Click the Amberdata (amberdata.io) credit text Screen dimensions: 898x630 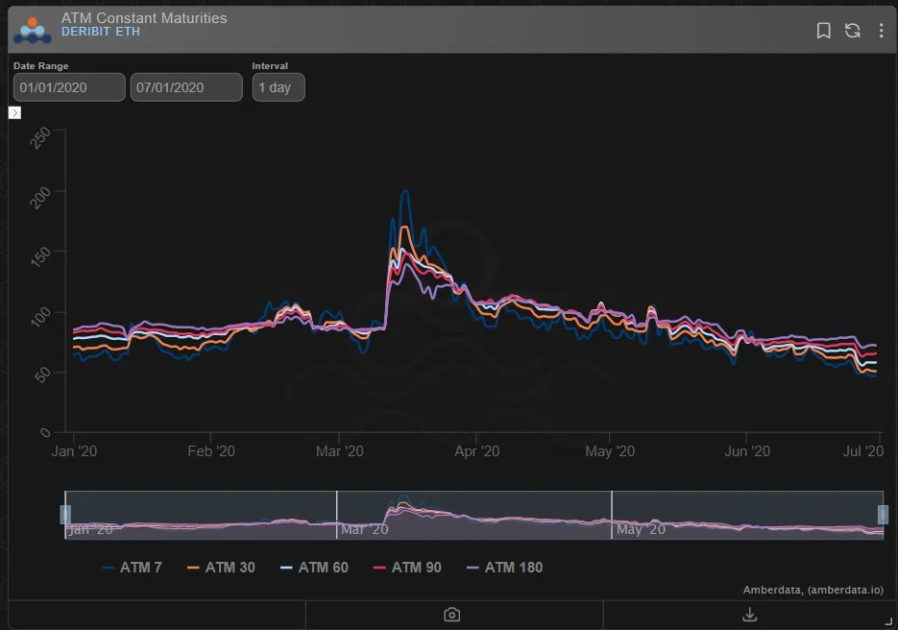pyautogui.click(x=813, y=590)
